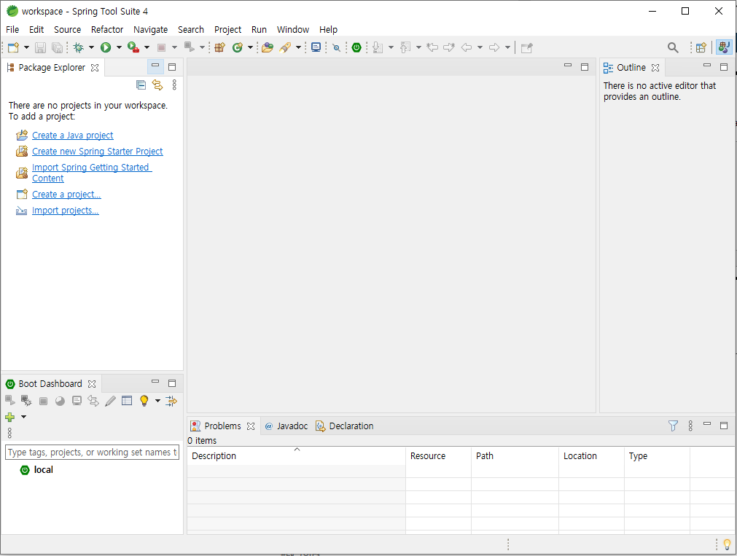The height and width of the screenshot is (556, 737).
Task: Open the Refactor menu
Action: tap(107, 30)
